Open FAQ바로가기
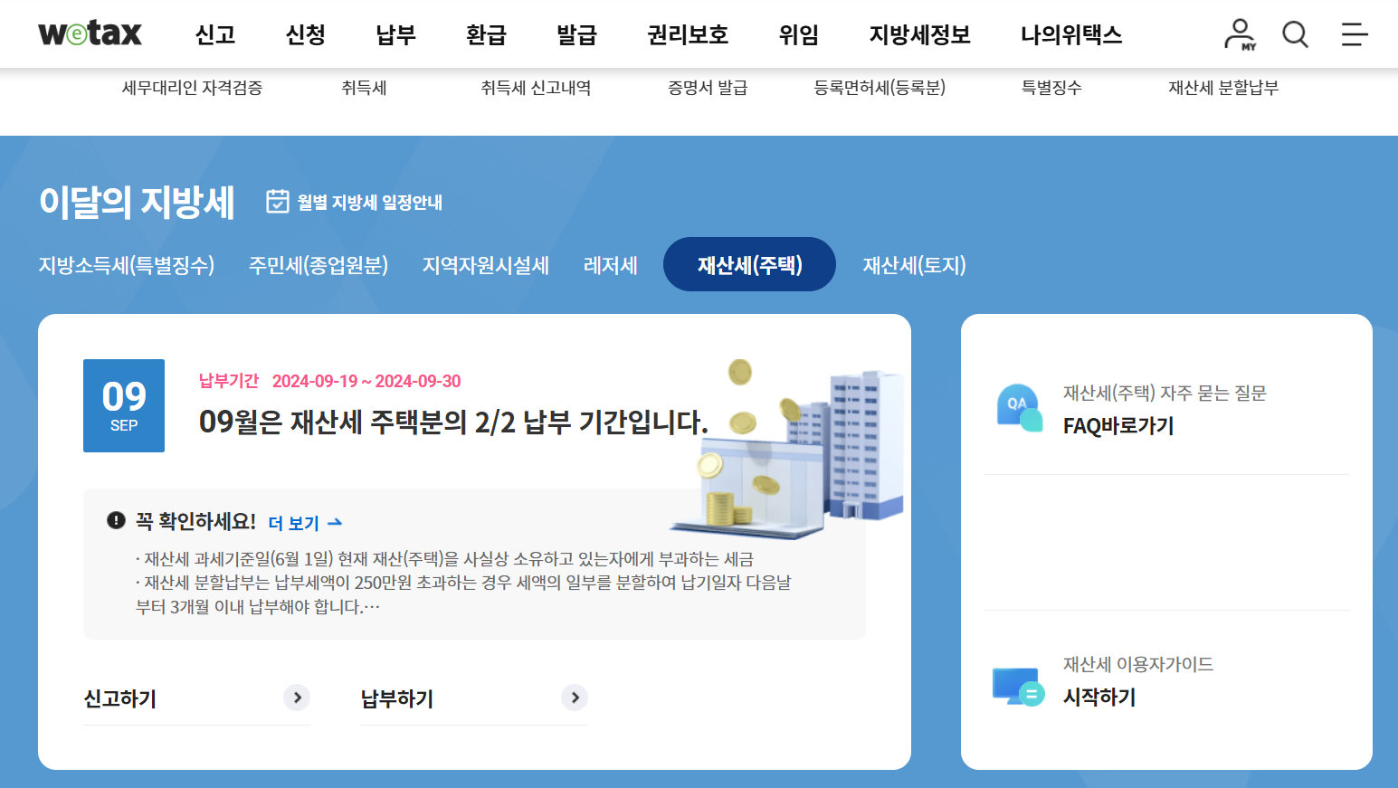This screenshot has height=788, width=1398. pyautogui.click(x=1118, y=425)
